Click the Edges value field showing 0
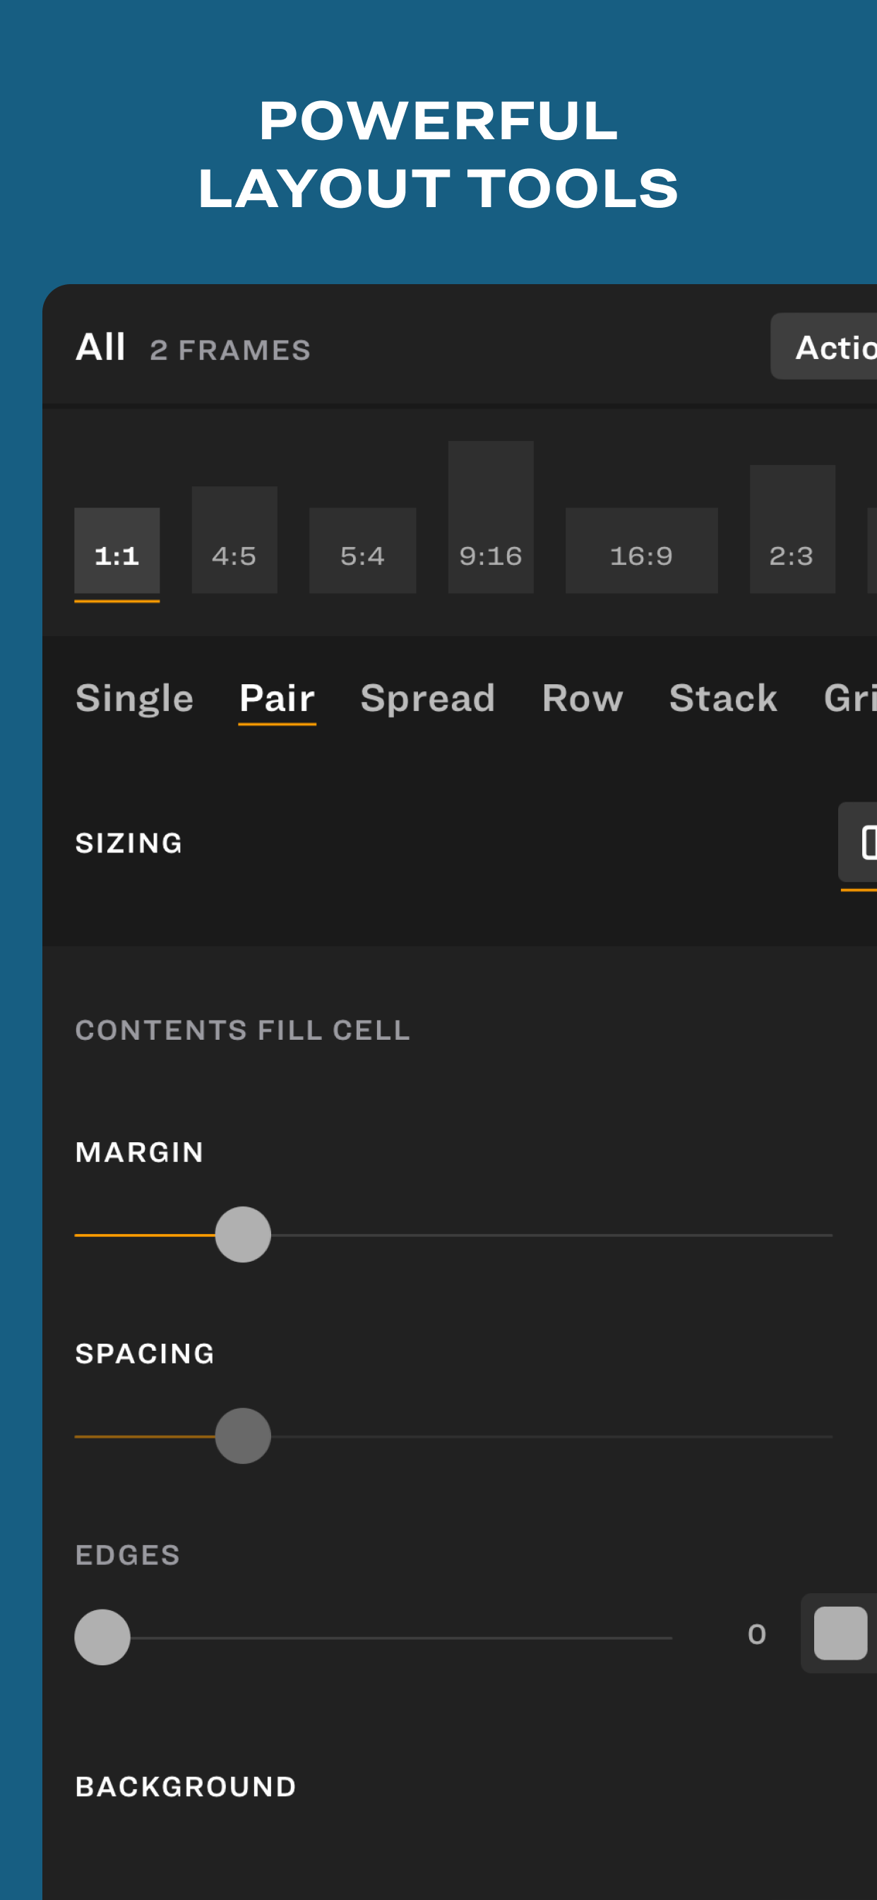This screenshot has height=1900, width=877. coord(756,1634)
